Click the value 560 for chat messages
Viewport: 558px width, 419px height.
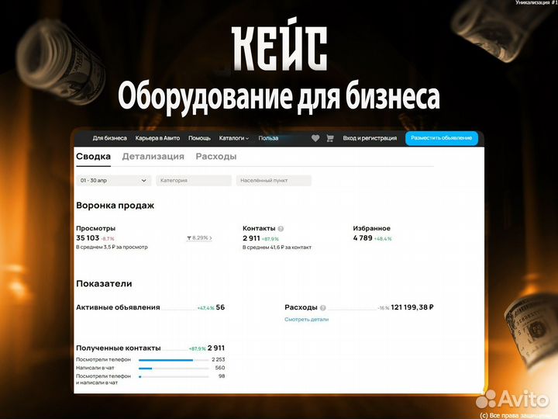[x=220, y=368]
